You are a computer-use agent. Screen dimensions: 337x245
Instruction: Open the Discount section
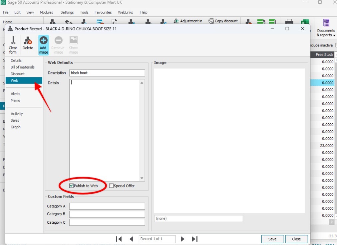click(x=18, y=74)
